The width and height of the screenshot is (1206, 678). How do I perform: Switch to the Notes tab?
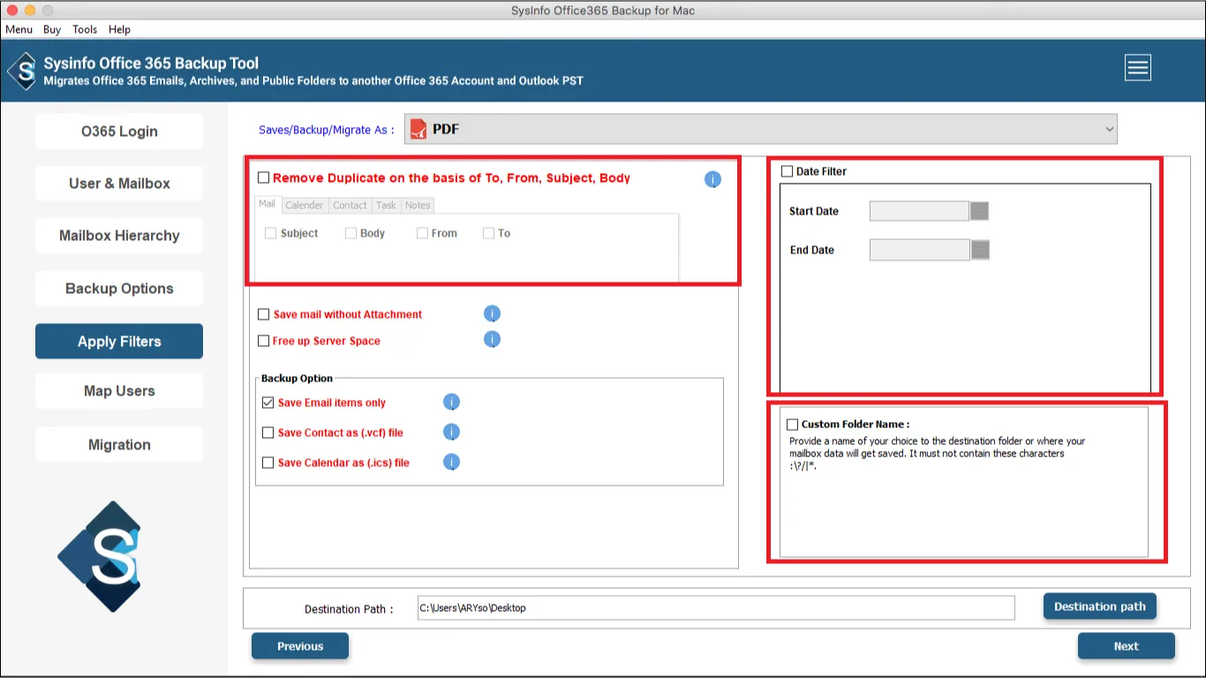point(418,205)
